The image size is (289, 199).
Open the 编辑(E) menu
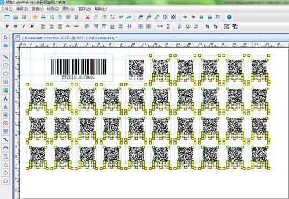(22, 9)
